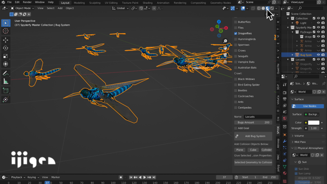Toggle auto keying record button
Viewport: 327px width, 184px height.
point(121,177)
